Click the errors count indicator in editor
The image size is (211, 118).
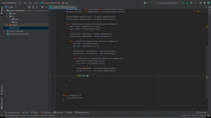click(195, 11)
